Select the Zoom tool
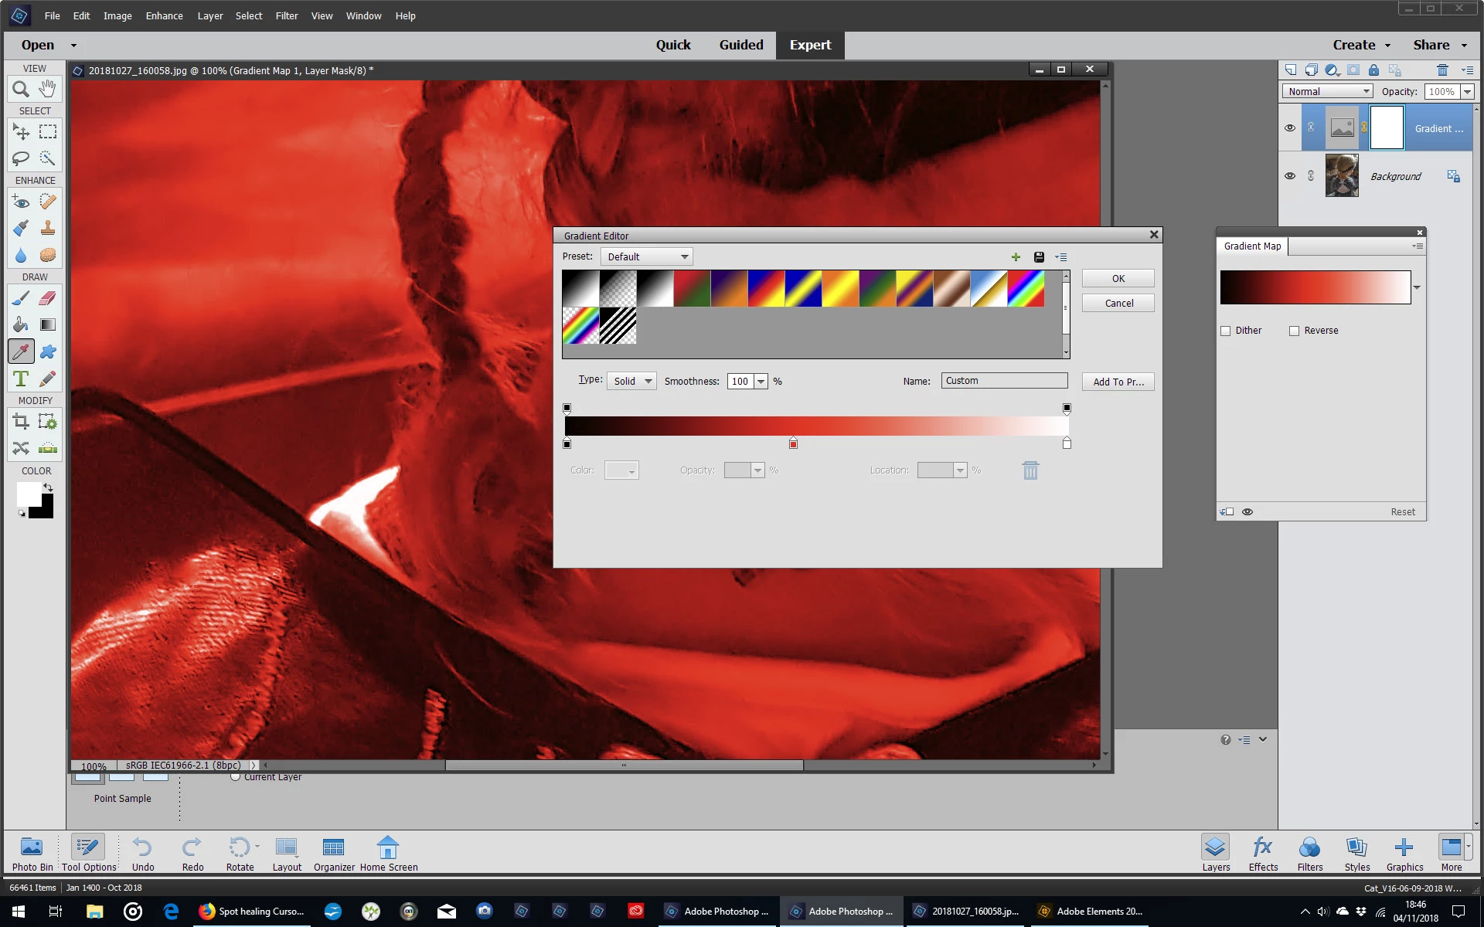Screen dimensions: 1484x927 [x=21, y=89]
